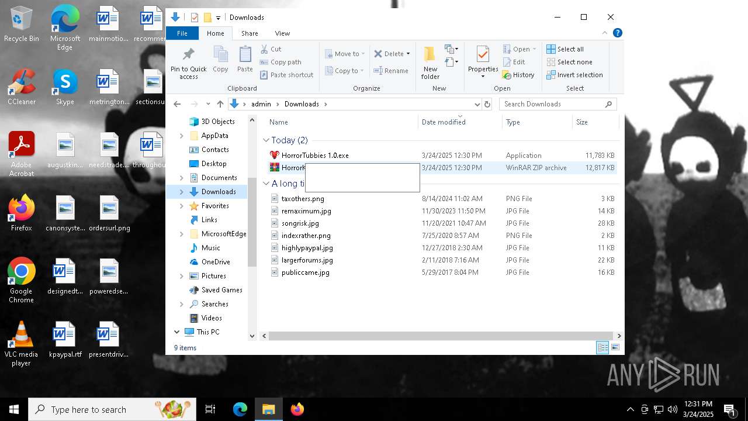Open address bar history dropdown
The height and width of the screenshot is (421, 748).
point(477,104)
